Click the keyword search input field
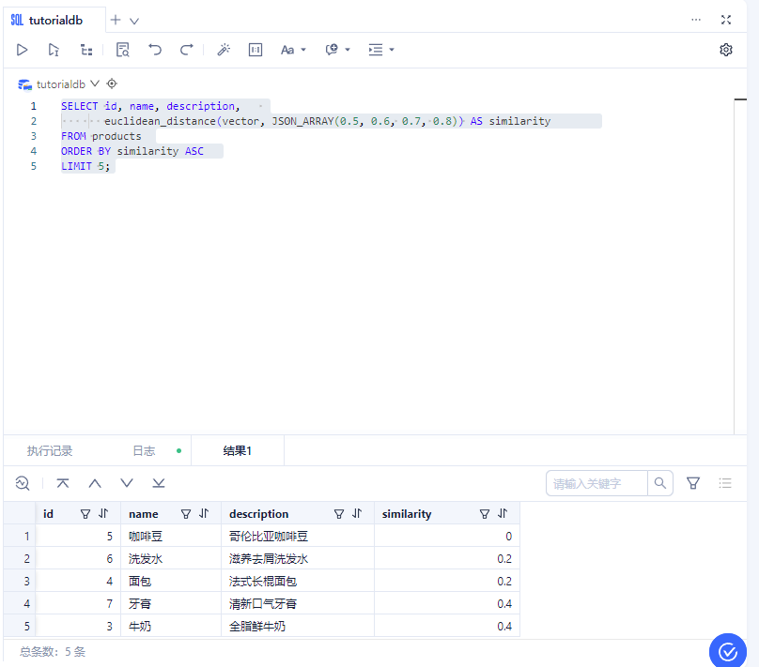 pyautogui.click(x=596, y=483)
